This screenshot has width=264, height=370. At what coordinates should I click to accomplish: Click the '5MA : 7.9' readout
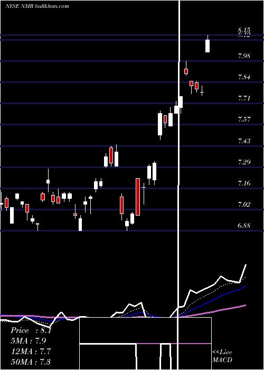click(x=29, y=341)
